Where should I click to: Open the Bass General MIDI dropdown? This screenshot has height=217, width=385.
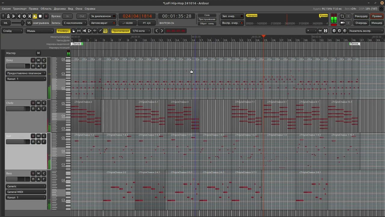[26, 192]
